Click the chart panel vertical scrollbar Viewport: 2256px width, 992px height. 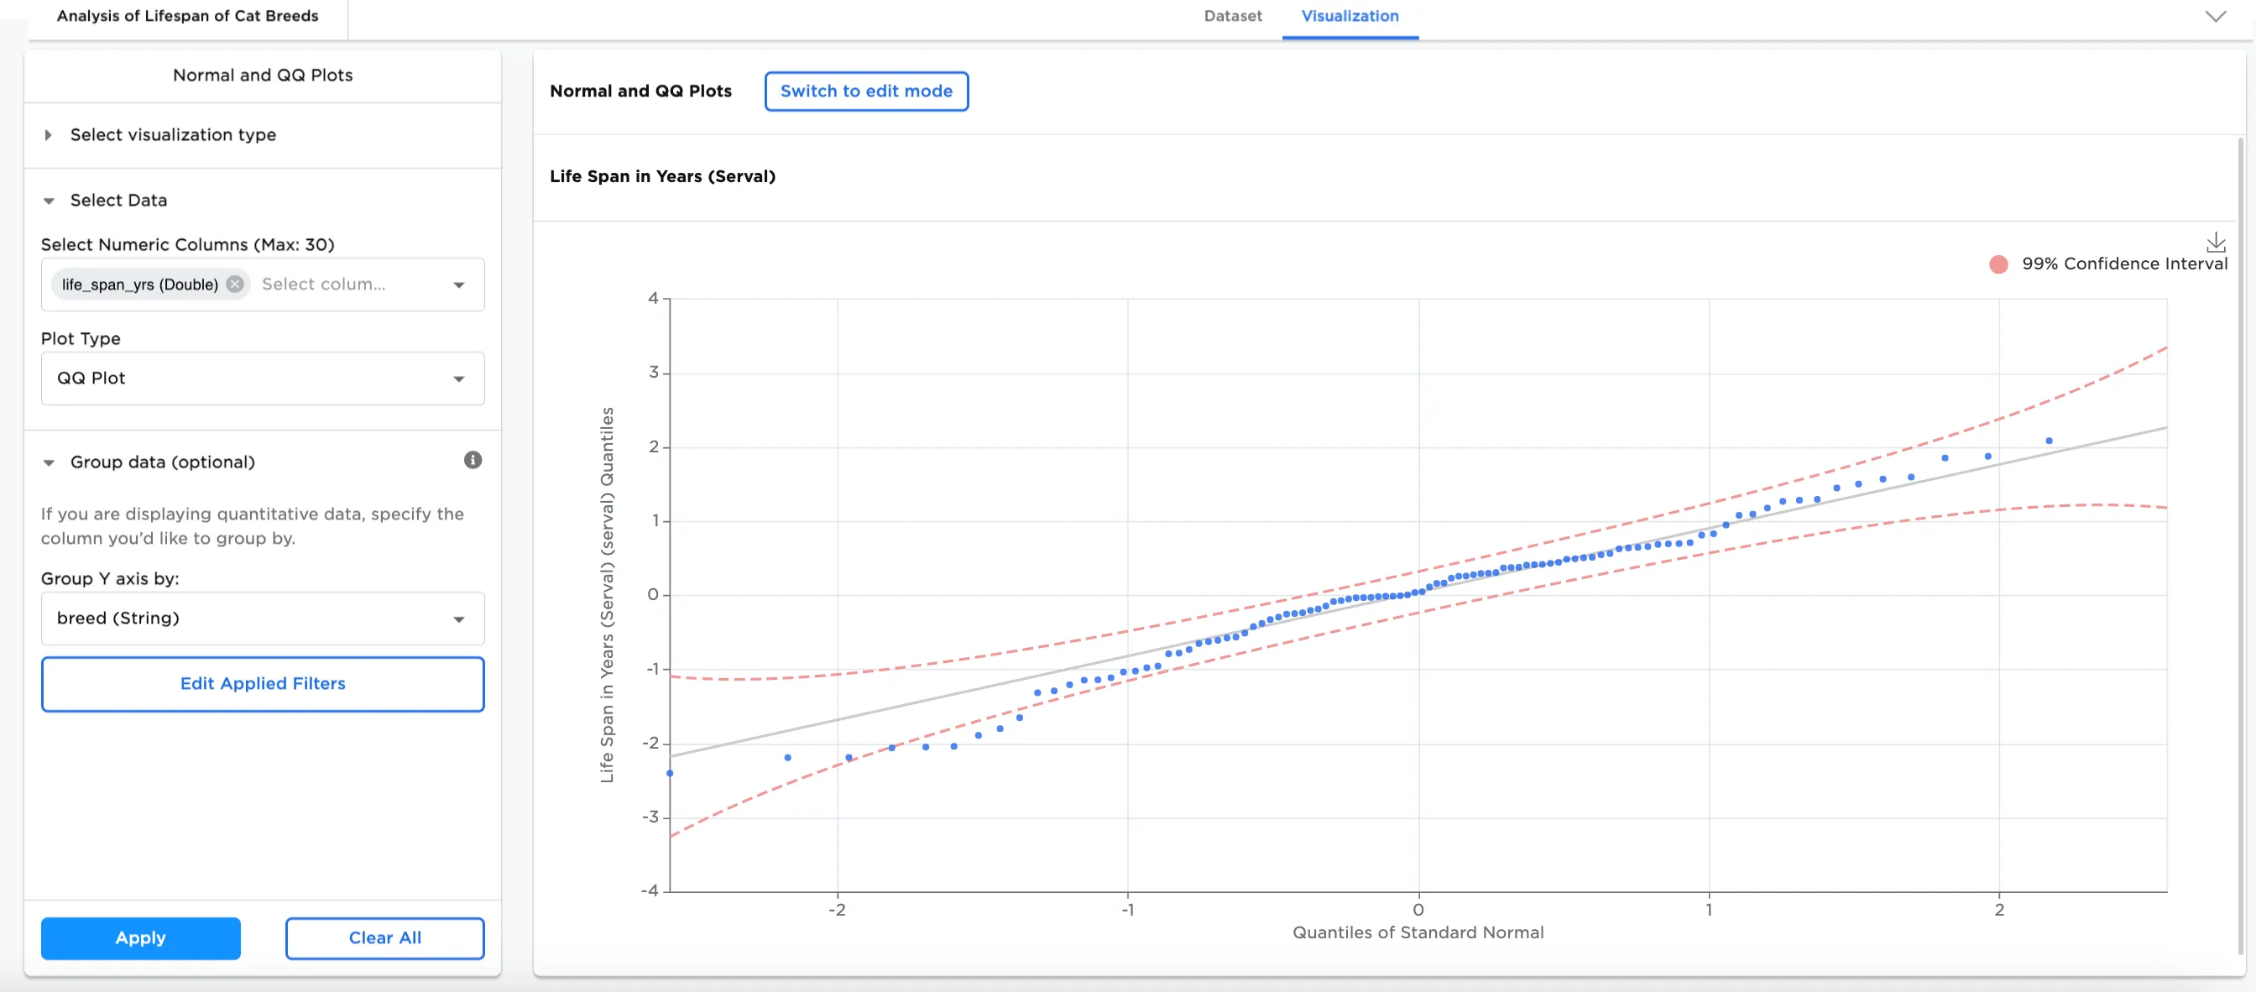click(2239, 543)
